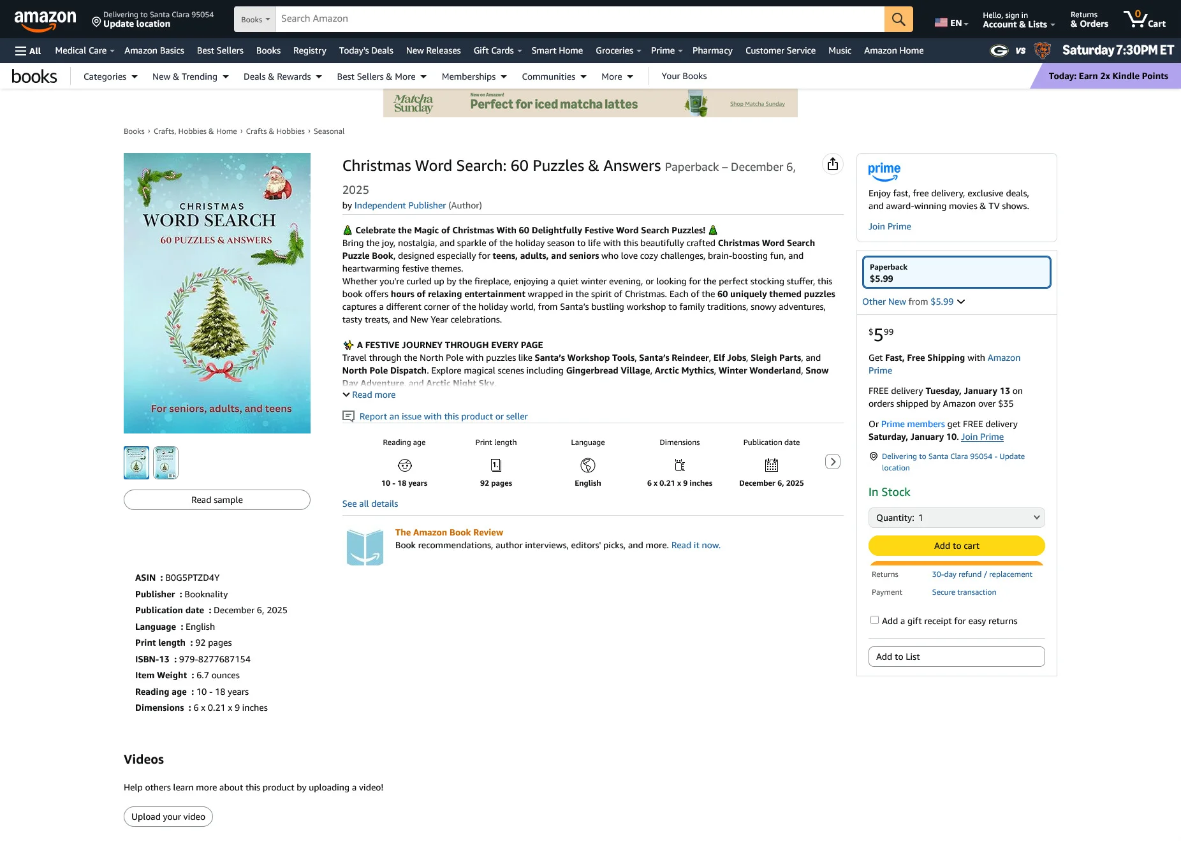Expand Other New from $5.99 offers
The width and height of the screenshot is (1181, 851).
pyautogui.click(x=913, y=302)
